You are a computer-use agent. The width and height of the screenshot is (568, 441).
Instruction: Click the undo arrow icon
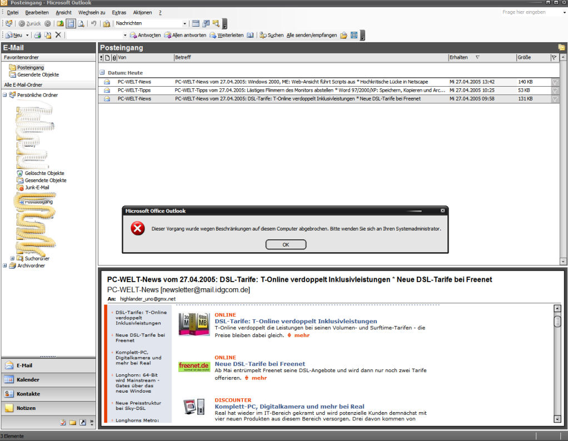point(93,23)
